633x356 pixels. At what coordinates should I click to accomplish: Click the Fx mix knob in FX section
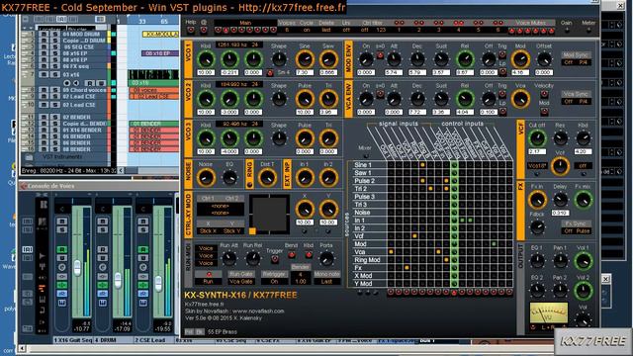pos(583,200)
